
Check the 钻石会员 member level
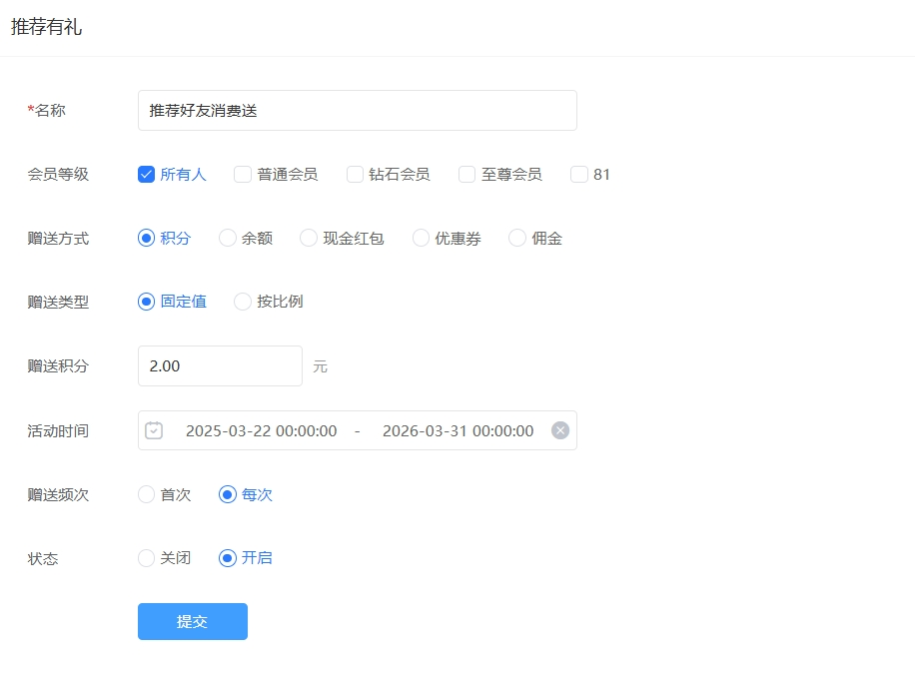355,174
